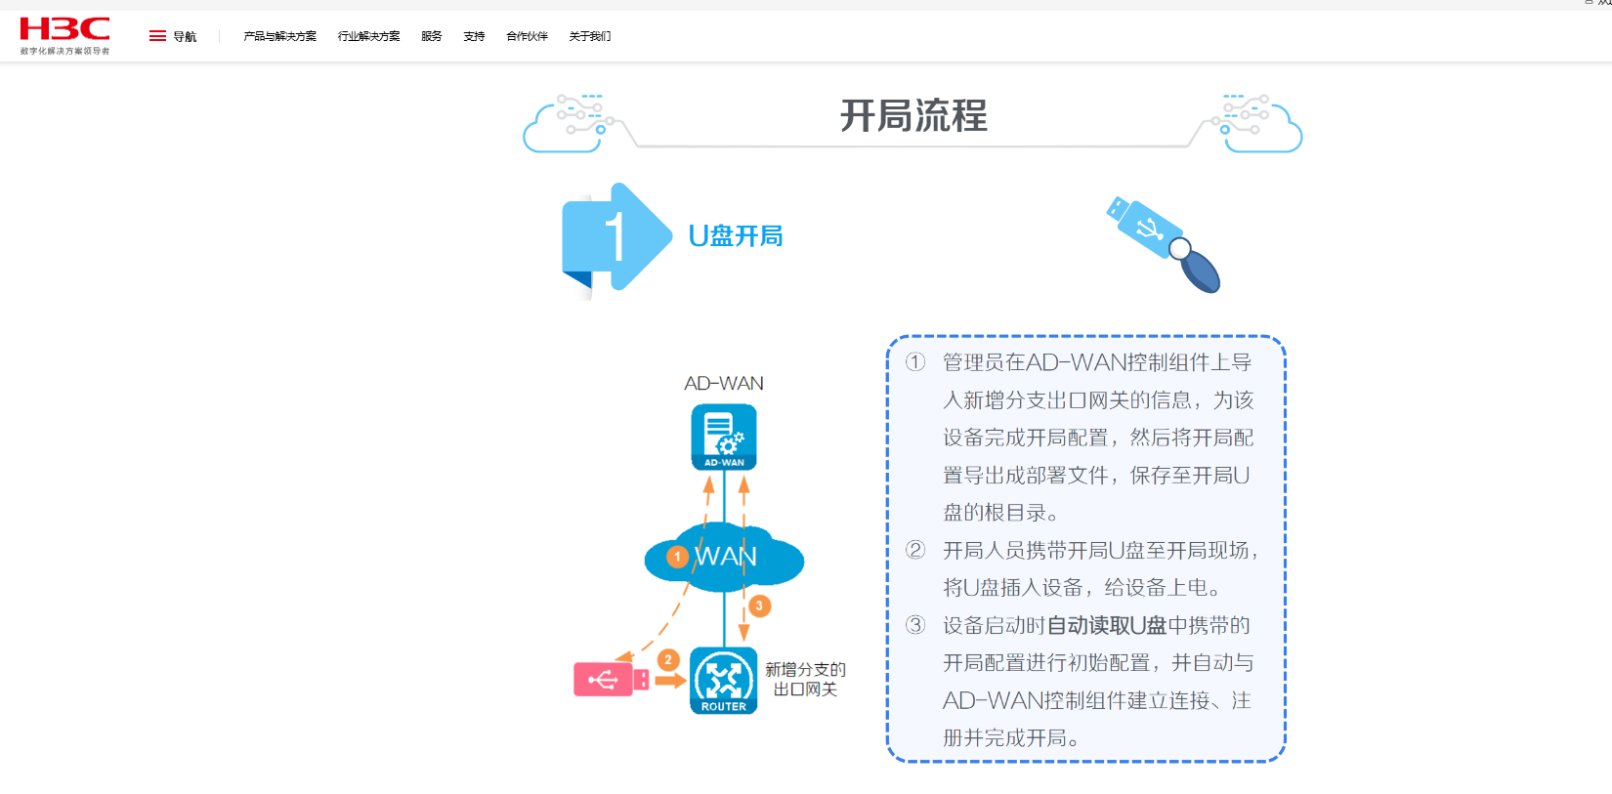The height and width of the screenshot is (794, 1612).
Task: Click the blue USB stick illustration
Action: click(x=1162, y=243)
